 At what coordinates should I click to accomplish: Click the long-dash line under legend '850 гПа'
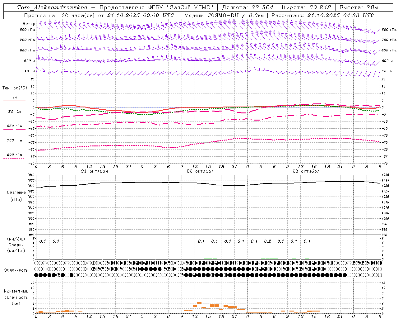click(x=14, y=129)
